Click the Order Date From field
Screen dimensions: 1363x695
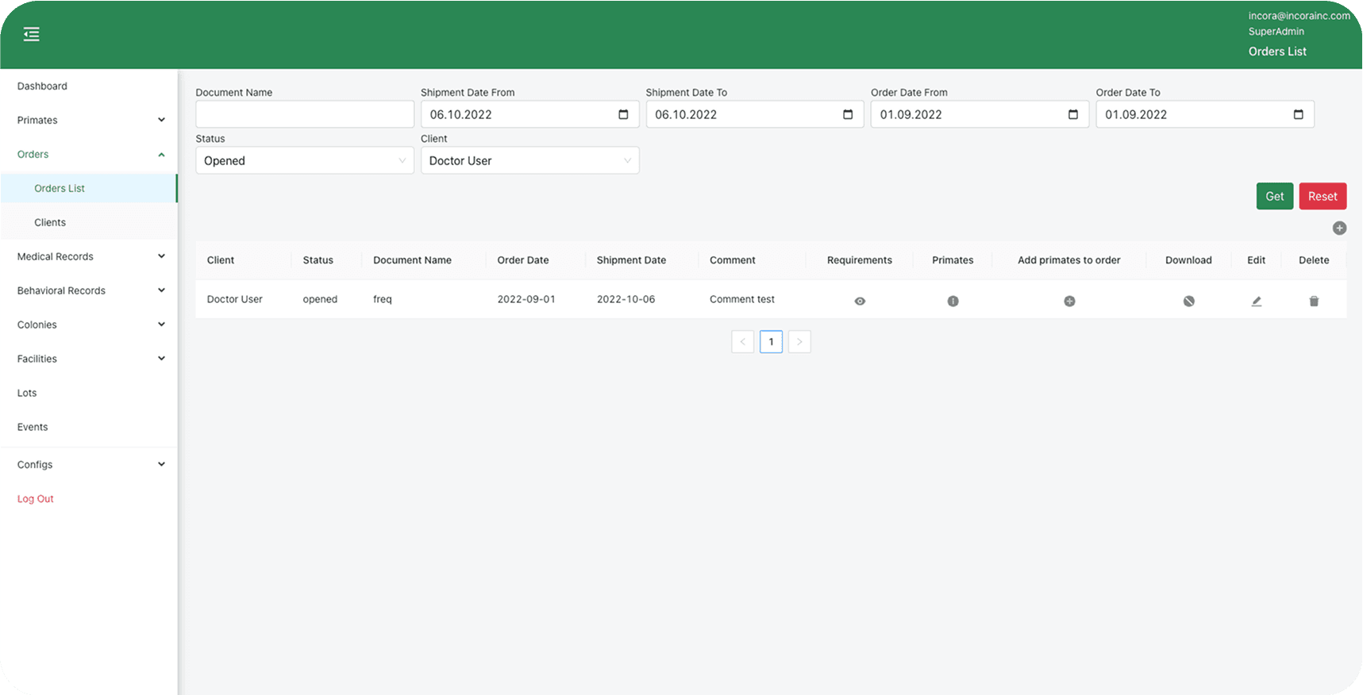(980, 114)
